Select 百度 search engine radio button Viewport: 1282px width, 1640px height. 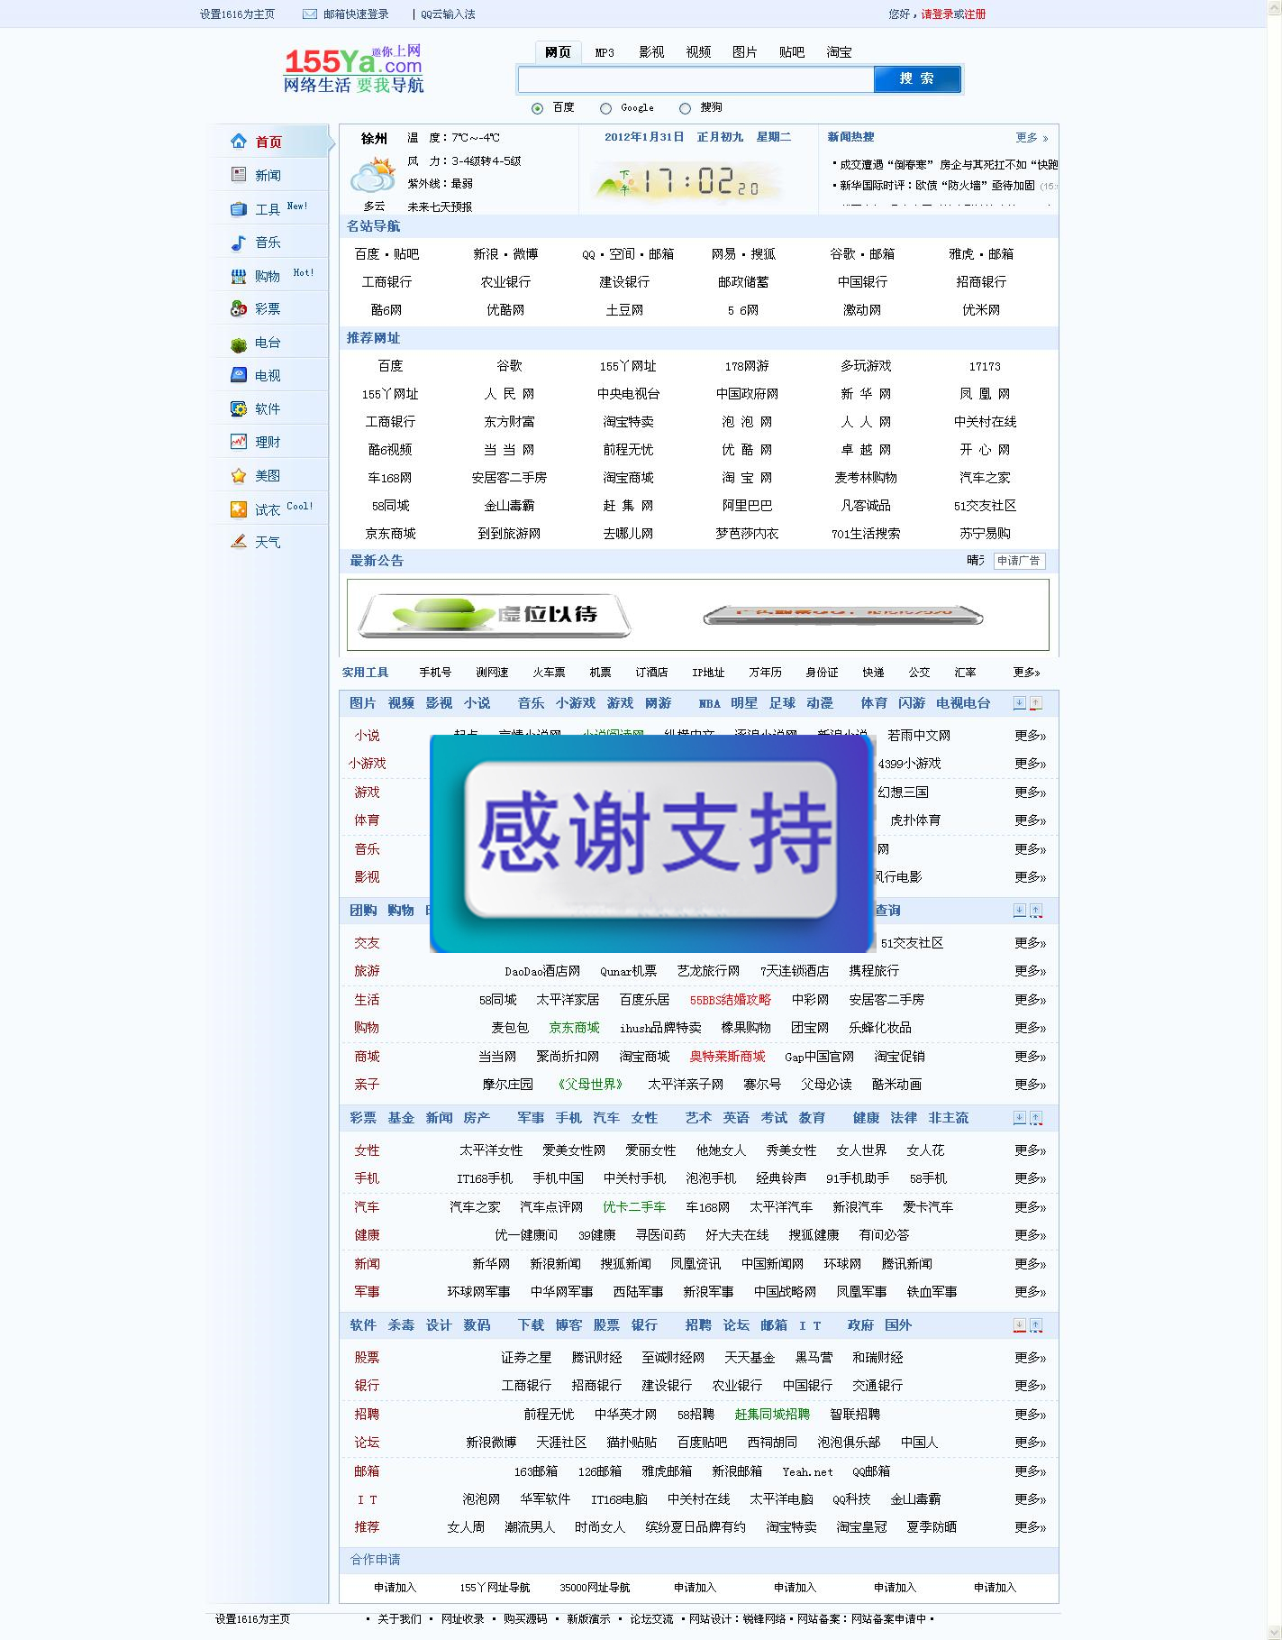click(538, 108)
